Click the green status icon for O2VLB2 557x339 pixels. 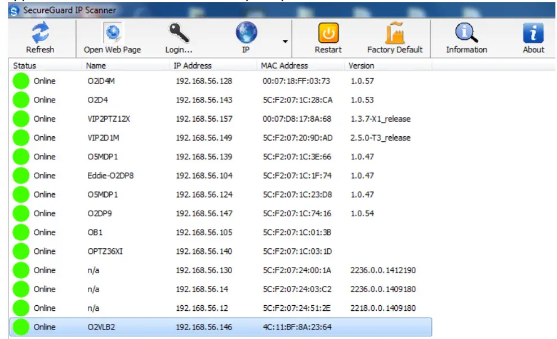tap(21, 327)
